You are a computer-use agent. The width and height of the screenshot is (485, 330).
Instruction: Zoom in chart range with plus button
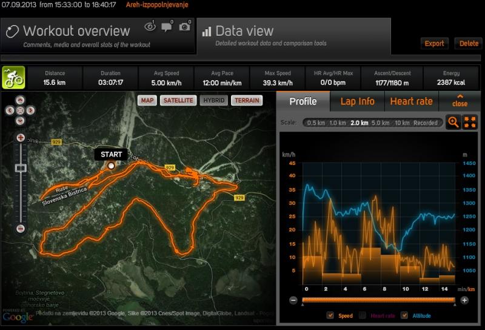click(464, 300)
